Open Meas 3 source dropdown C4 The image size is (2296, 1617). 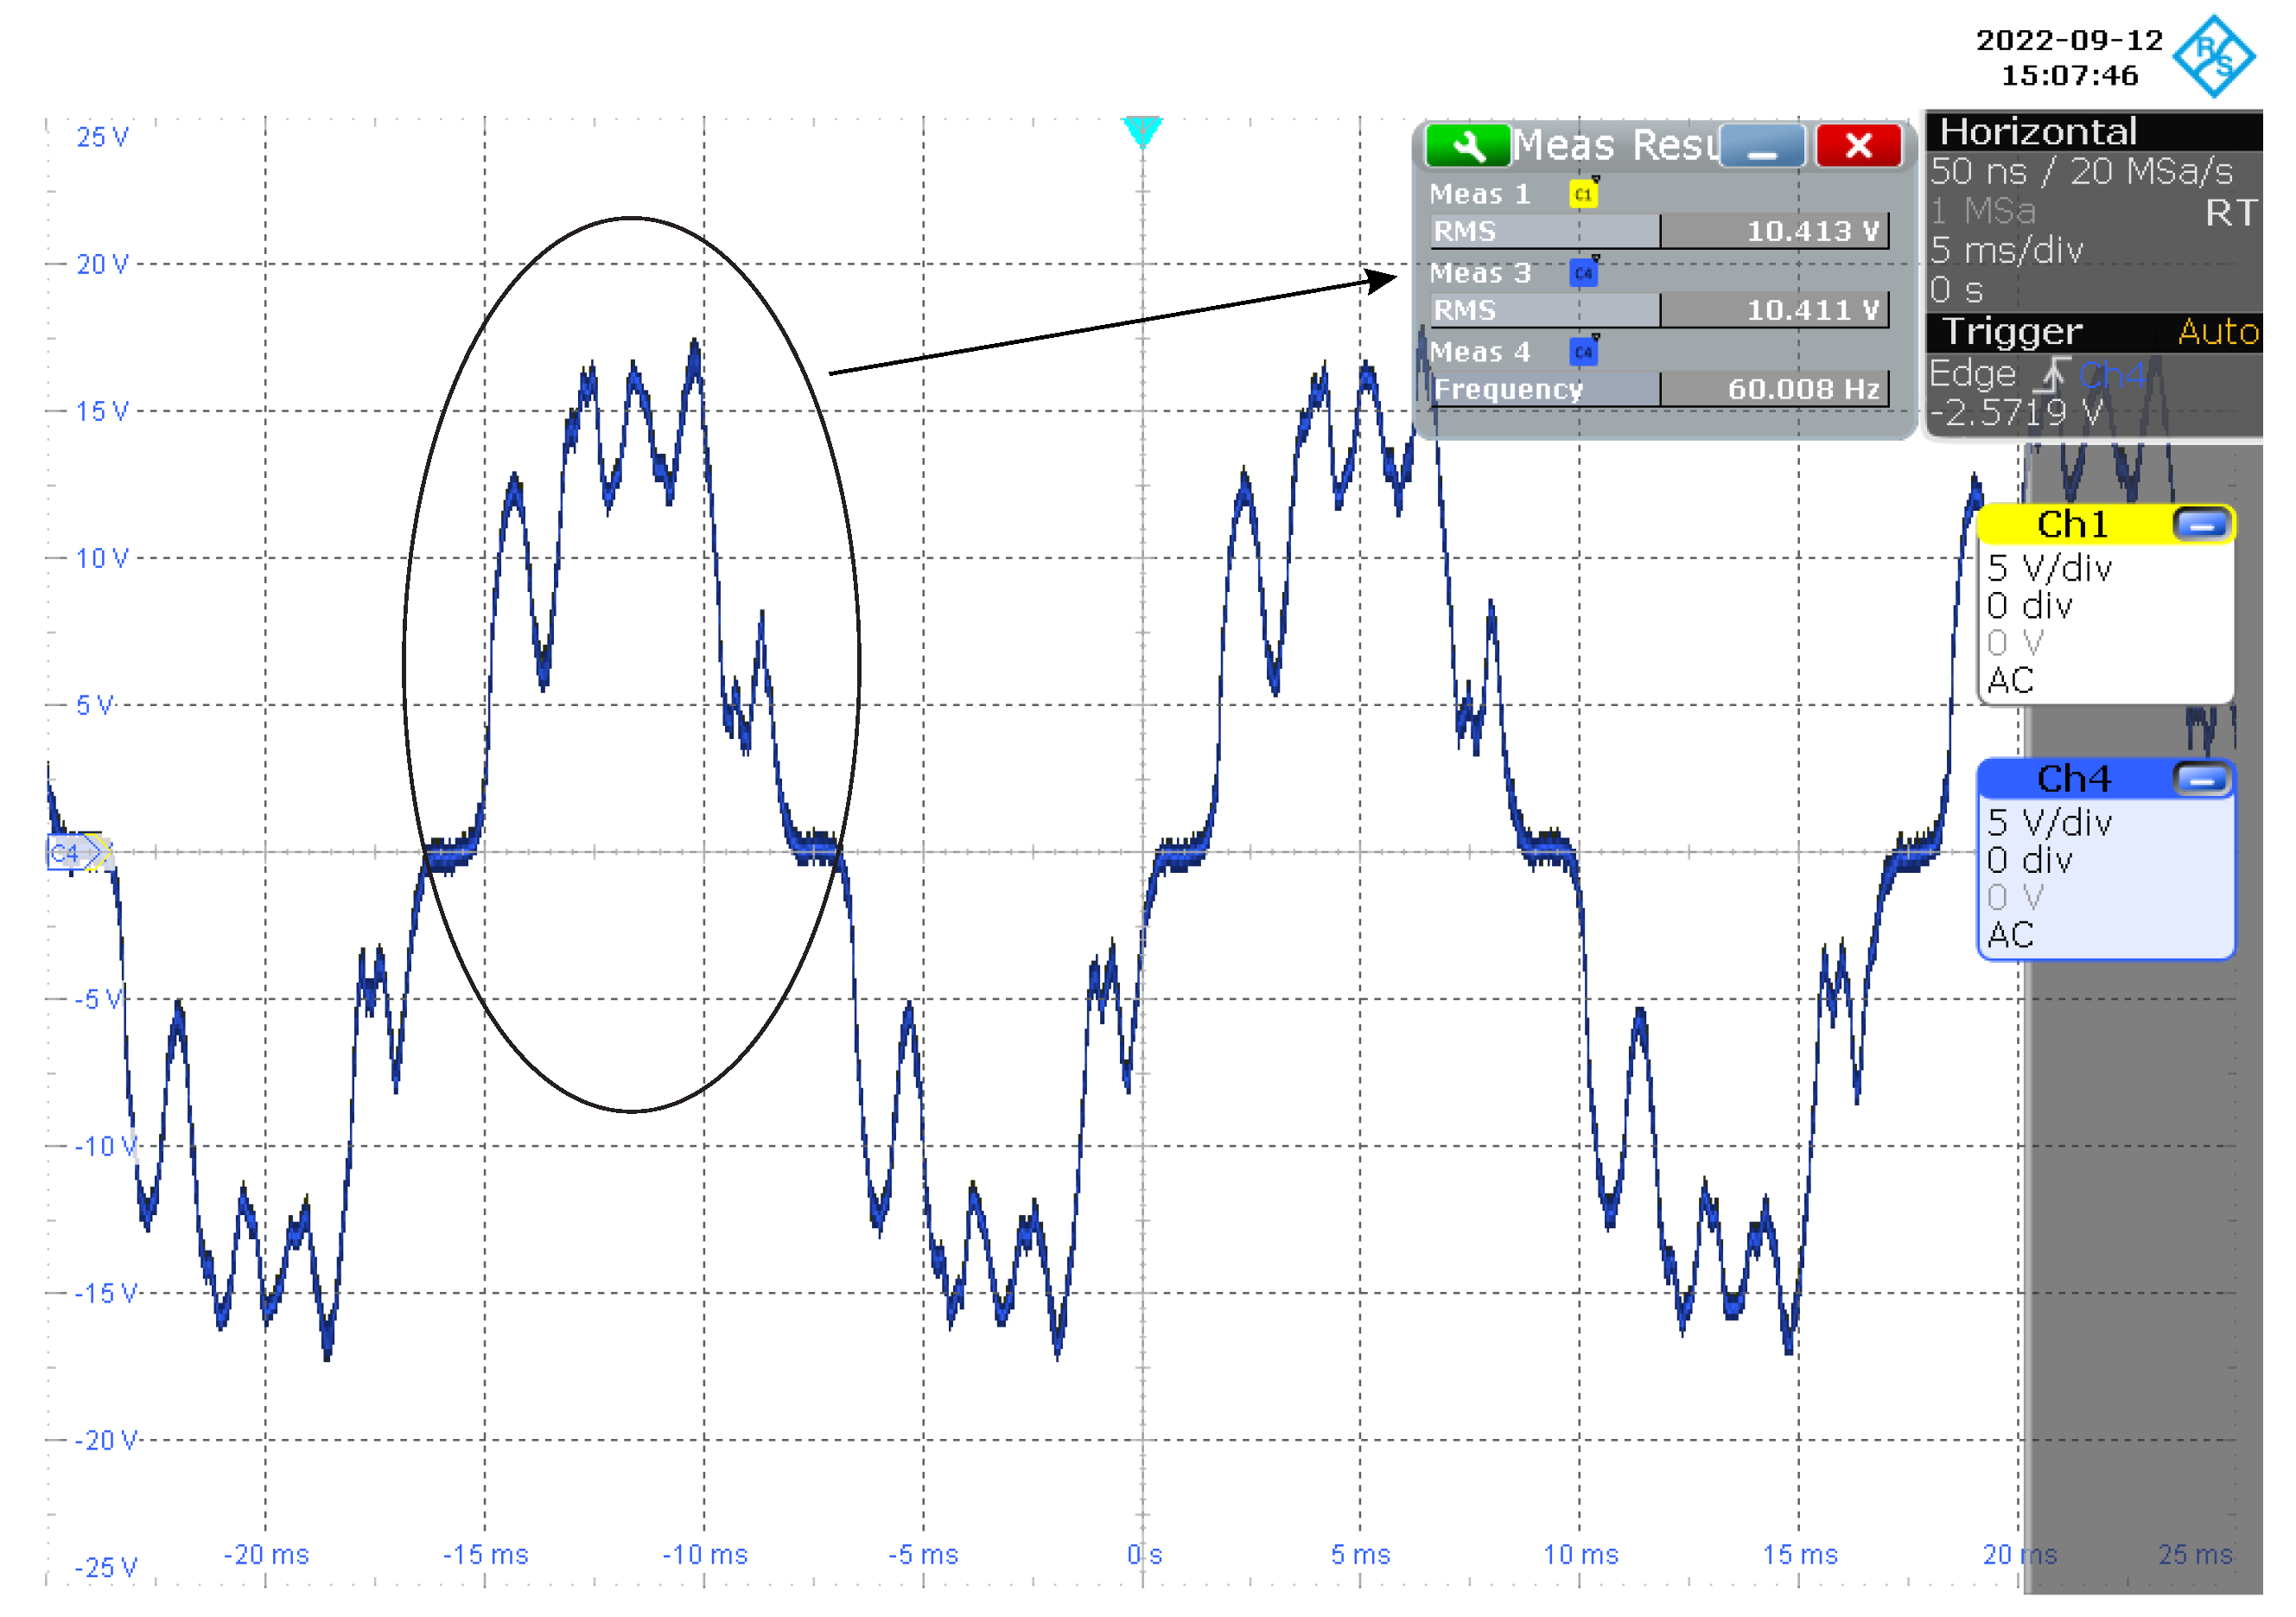coord(1583,273)
